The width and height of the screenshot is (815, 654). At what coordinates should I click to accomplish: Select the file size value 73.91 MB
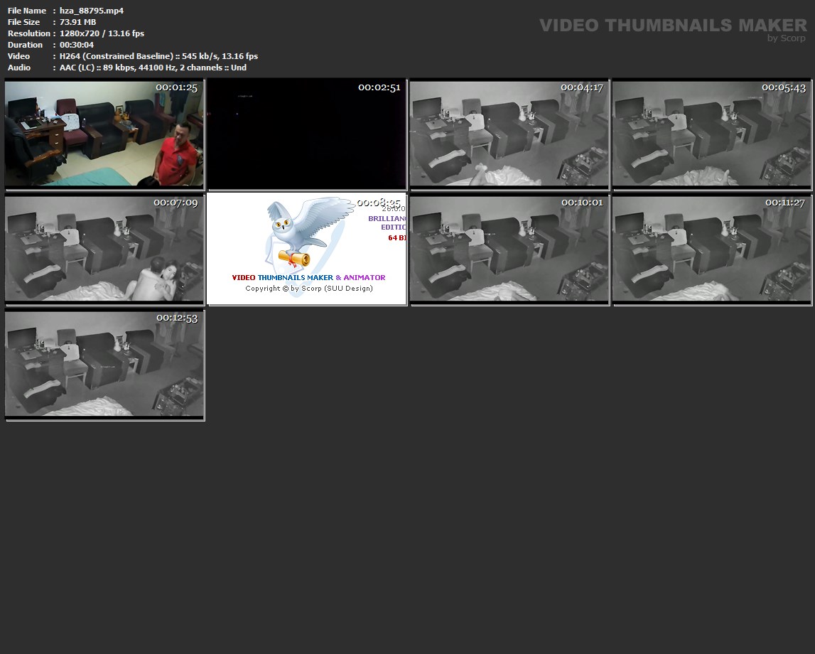(x=77, y=22)
